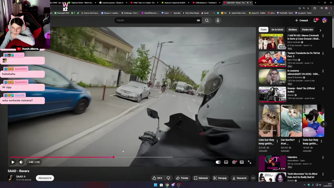Open Testam Trendurile De Pe TikTok thumbnail

pyautogui.click(x=272, y=59)
